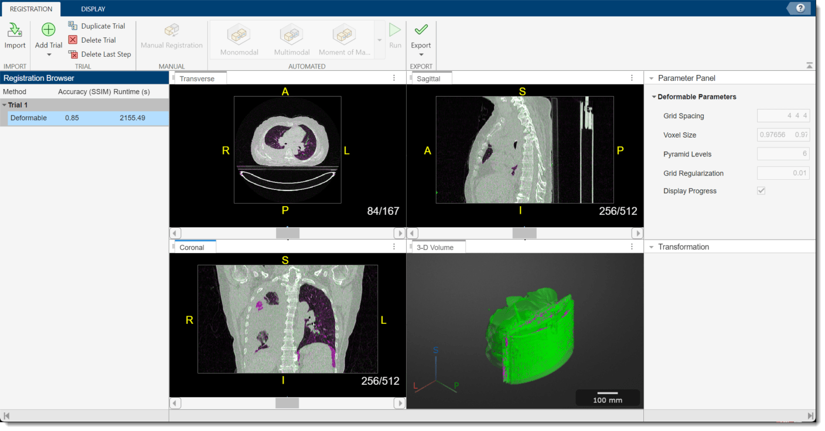Switch to the DISPLAY tab
Image resolution: width=825 pixels, height=431 pixels.
[x=93, y=9]
